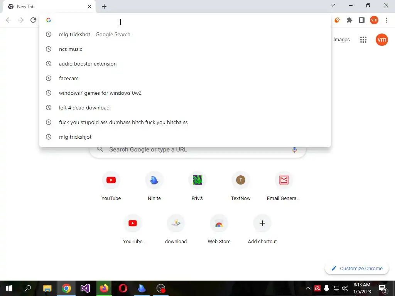The width and height of the screenshot is (395, 296).
Task: Open the Friv shortcut tile
Action: coord(197,186)
